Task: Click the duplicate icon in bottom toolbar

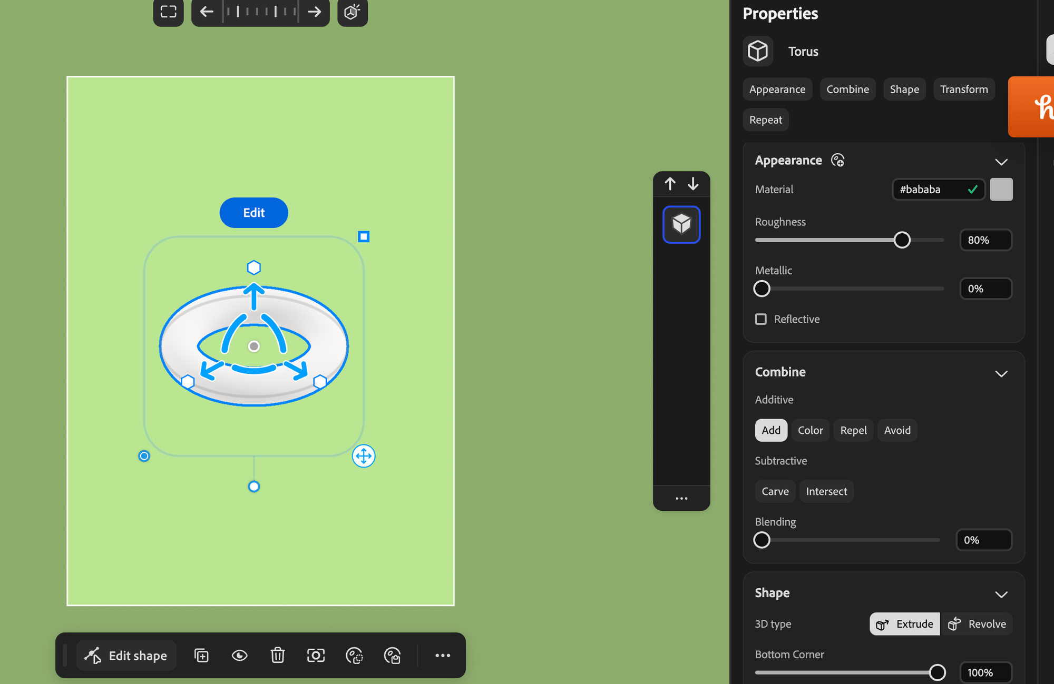Action: 201,656
